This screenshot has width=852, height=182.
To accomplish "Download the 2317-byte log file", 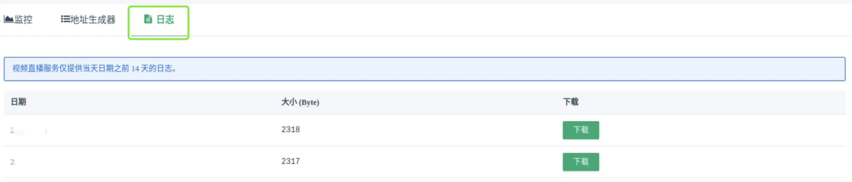I will tap(580, 162).
